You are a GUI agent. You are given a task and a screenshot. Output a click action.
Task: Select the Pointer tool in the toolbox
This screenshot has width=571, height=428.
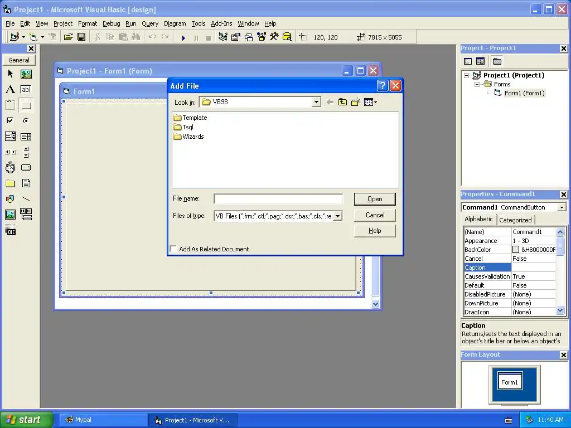10,74
